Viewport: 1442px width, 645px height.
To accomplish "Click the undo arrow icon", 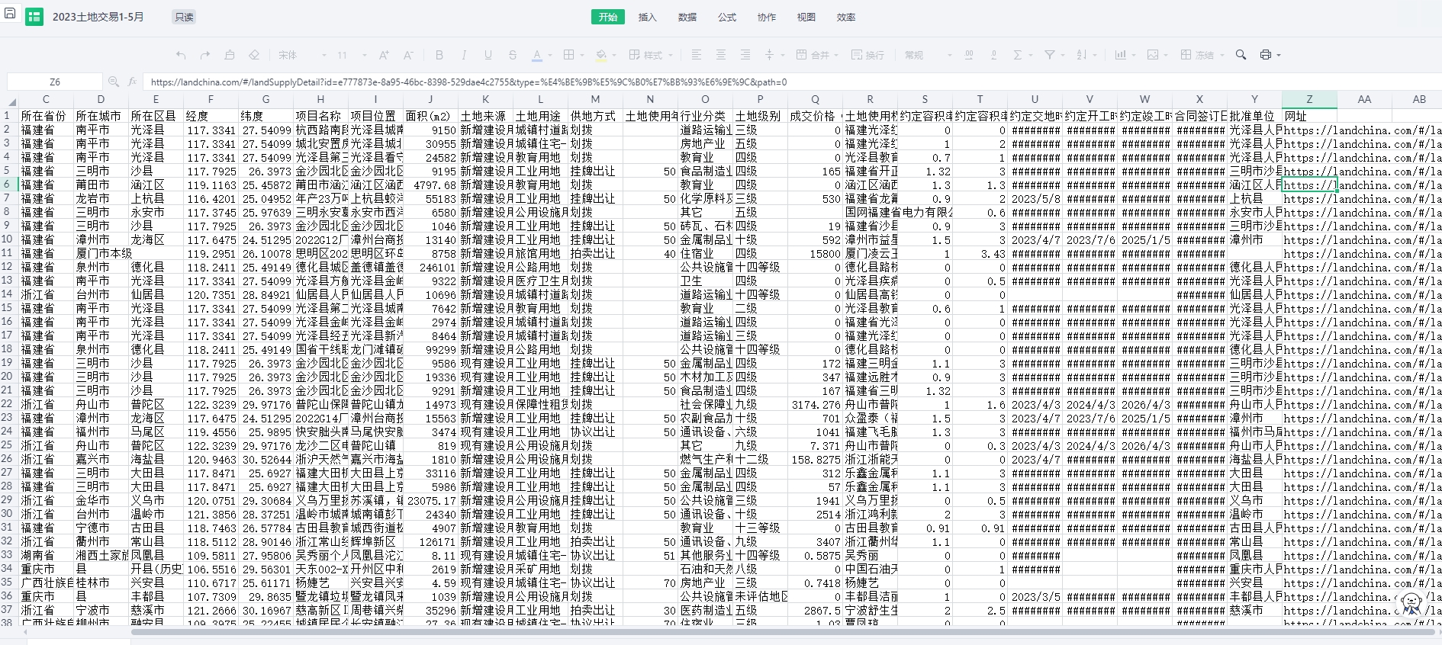I will click(x=181, y=55).
